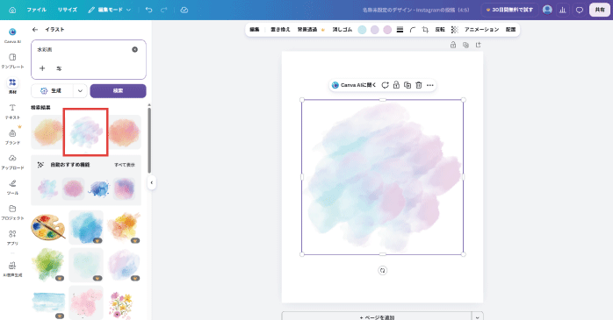Screen dimensions: 613x320
Task: Select the pastel blue-pink watercolor result
Action: (x=85, y=132)
